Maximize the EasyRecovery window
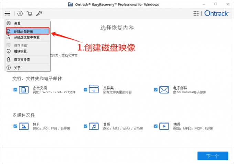The height and width of the screenshot is (164, 234). tap(216, 4)
